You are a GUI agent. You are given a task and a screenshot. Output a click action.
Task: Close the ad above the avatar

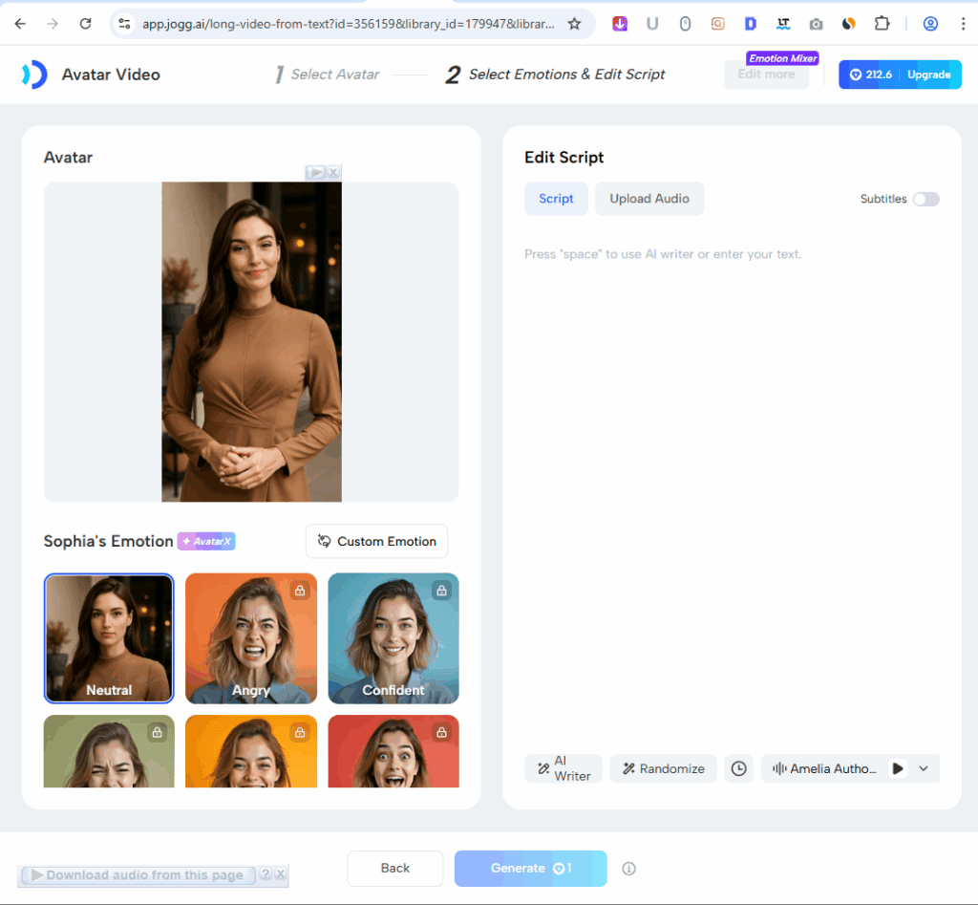tap(333, 172)
